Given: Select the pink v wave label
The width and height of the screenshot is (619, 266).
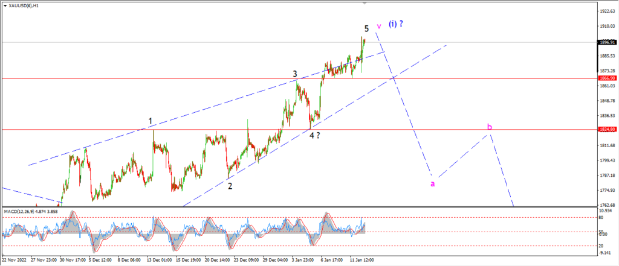Looking at the screenshot, I should point(379,27).
